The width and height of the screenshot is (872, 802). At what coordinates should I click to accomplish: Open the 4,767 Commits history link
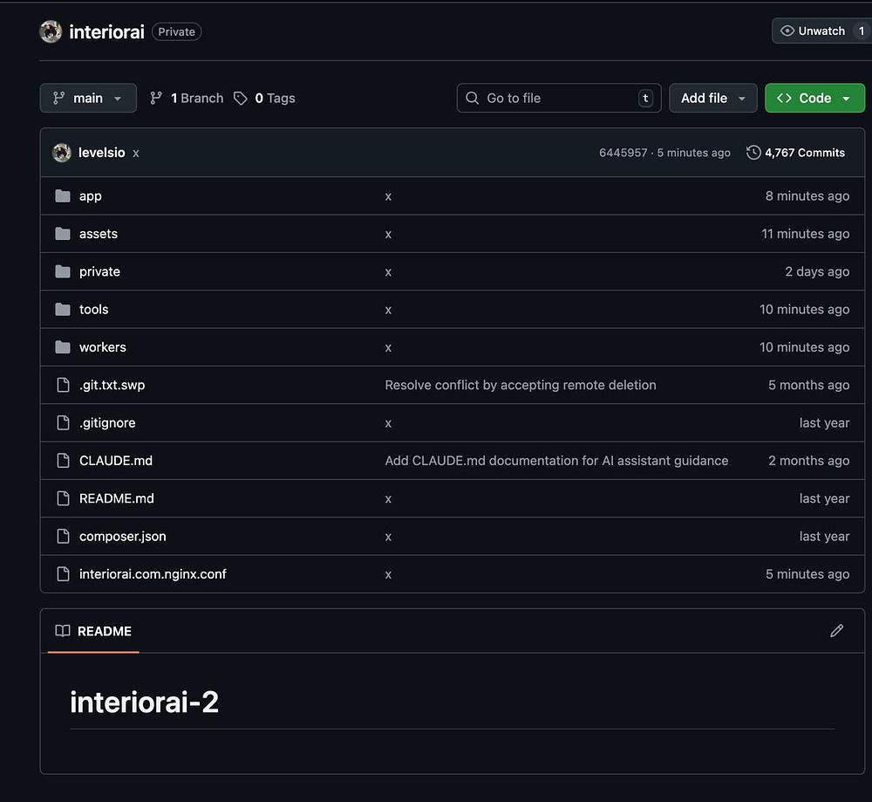tap(804, 153)
